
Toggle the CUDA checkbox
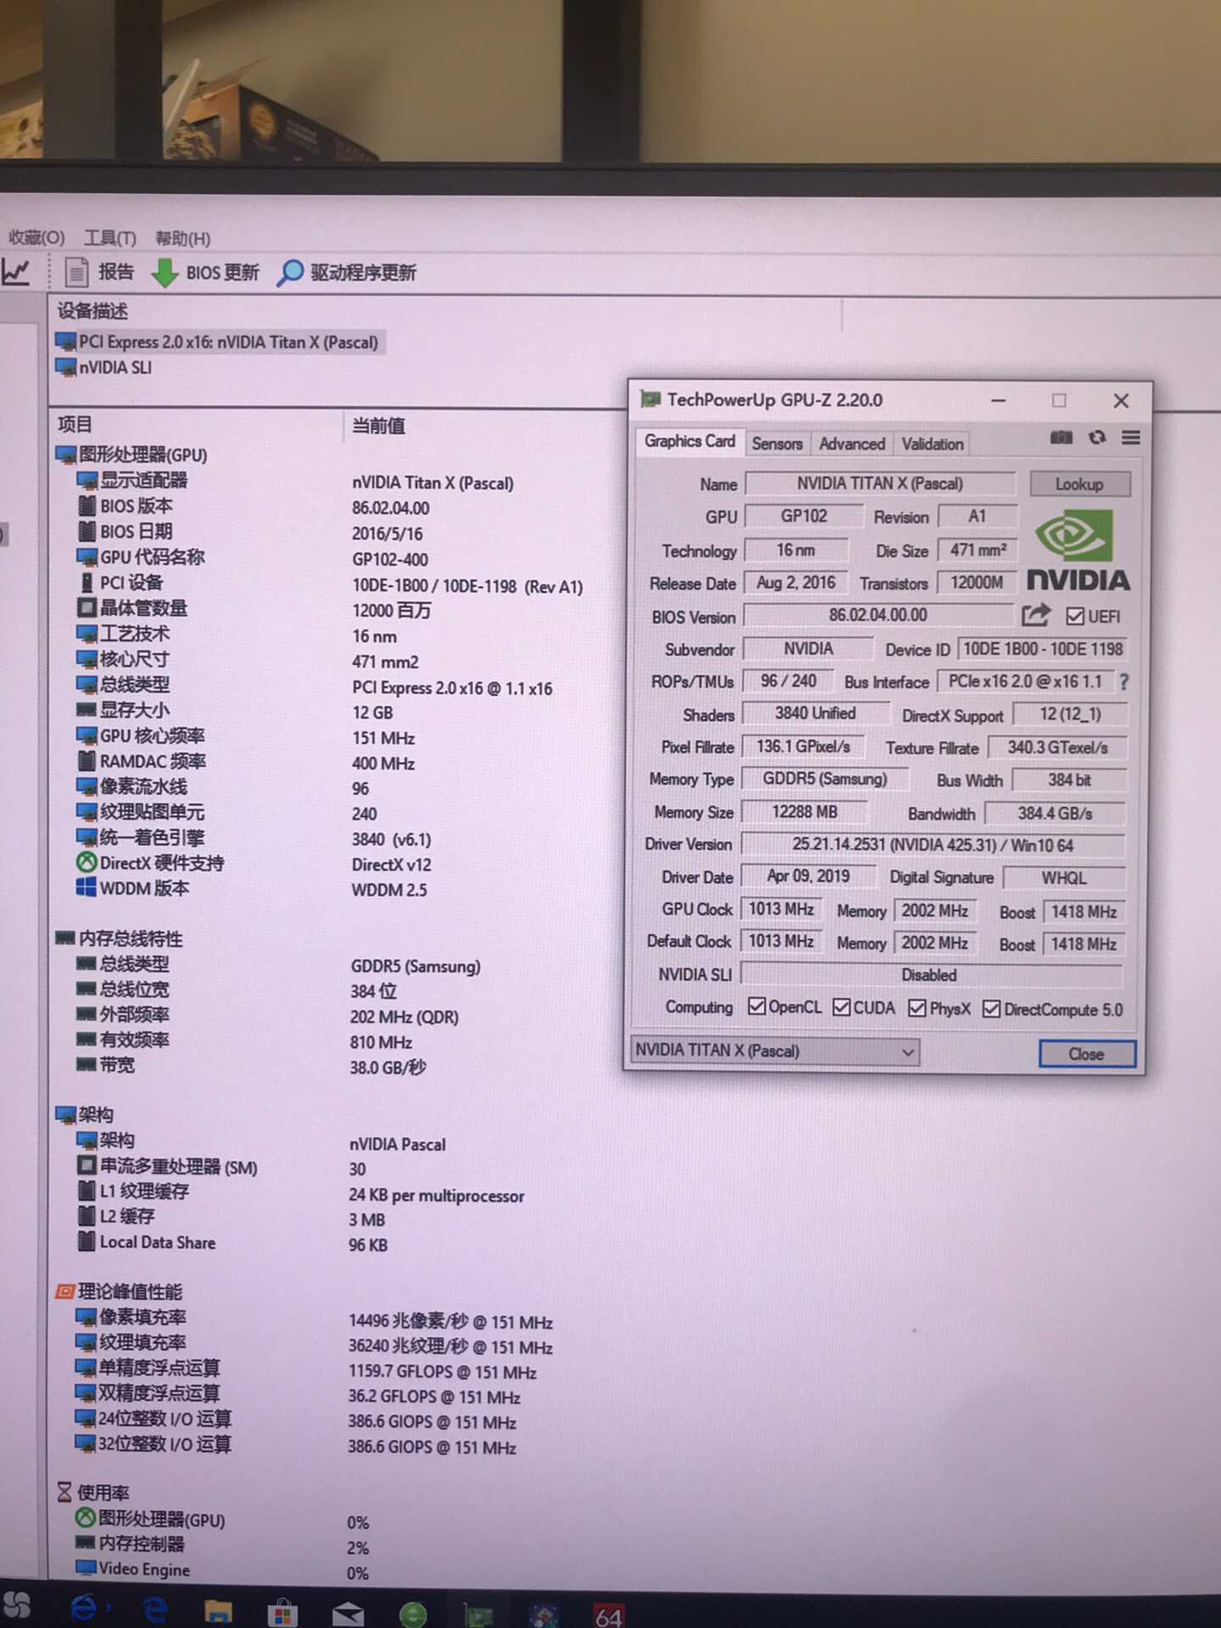842,1007
